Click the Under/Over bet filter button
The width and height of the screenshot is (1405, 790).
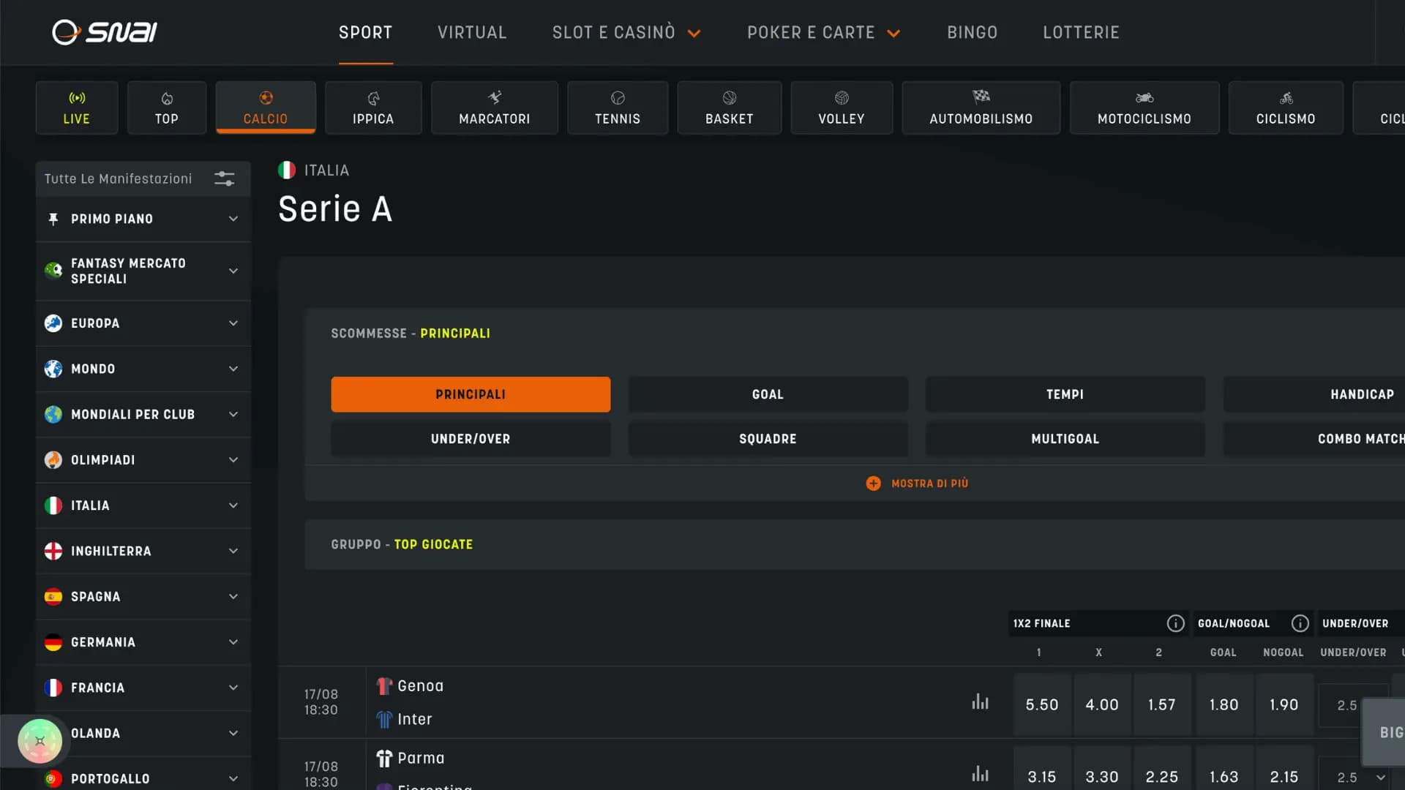[471, 439]
